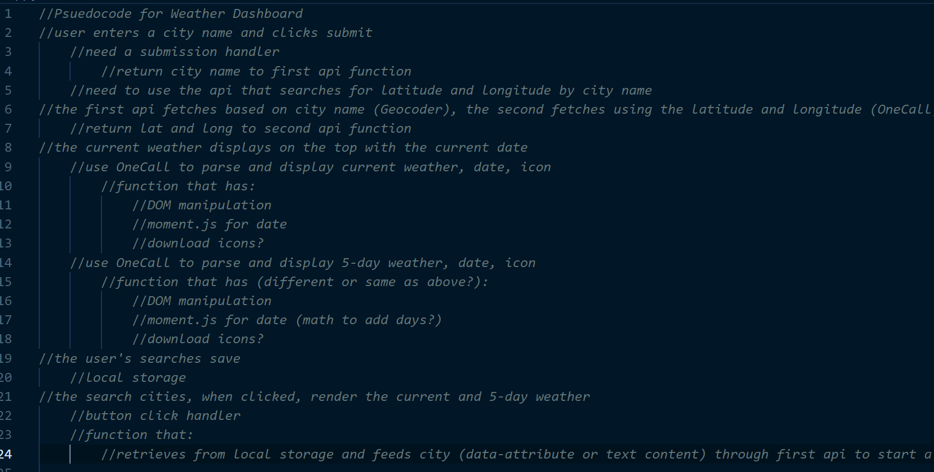Click "//button click handler" comment
The height and width of the screenshot is (472, 934).
pos(155,415)
